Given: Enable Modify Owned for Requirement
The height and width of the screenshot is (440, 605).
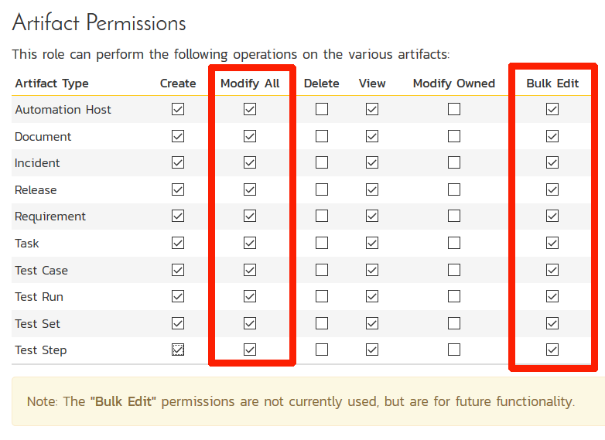Looking at the screenshot, I should pos(454,217).
